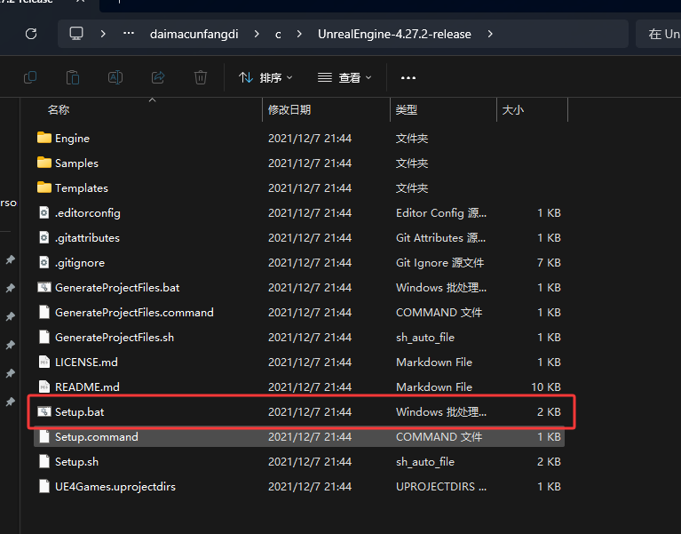Click the Copy toolbar icon
This screenshot has height=534, width=681.
[x=30, y=78]
